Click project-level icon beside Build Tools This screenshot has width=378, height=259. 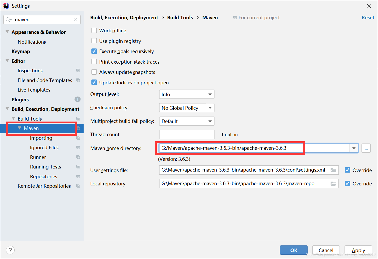point(78,119)
